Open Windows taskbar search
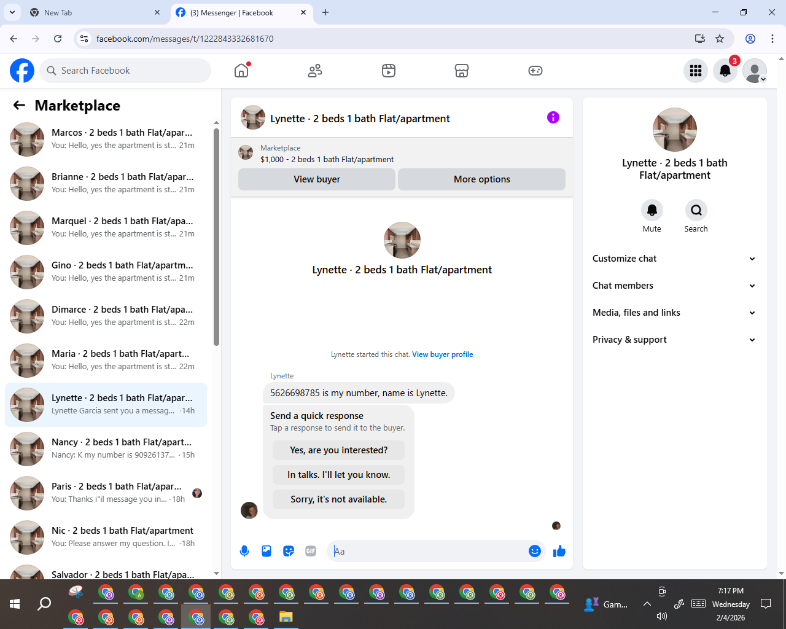786x629 pixels. 44,604
